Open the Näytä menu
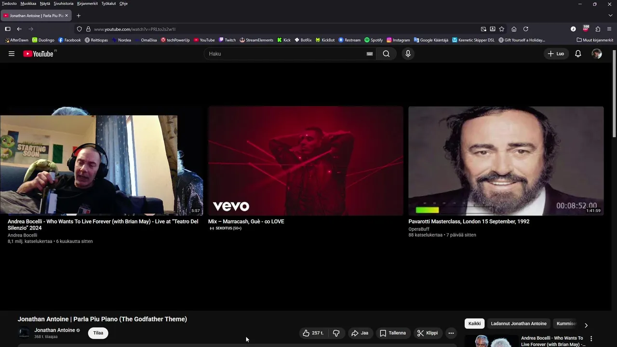617x347 pixels. [45, 3]
